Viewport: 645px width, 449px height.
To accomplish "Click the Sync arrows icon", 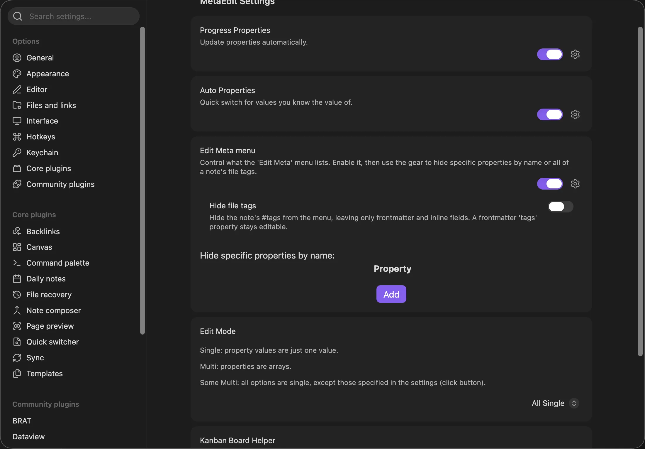I will (17, 358).
